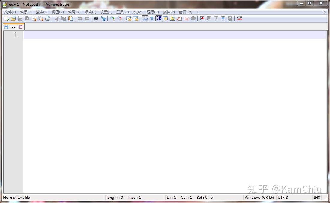Click the Save All toolbar icon
This screenshot has height=203, width=330.
27,18
